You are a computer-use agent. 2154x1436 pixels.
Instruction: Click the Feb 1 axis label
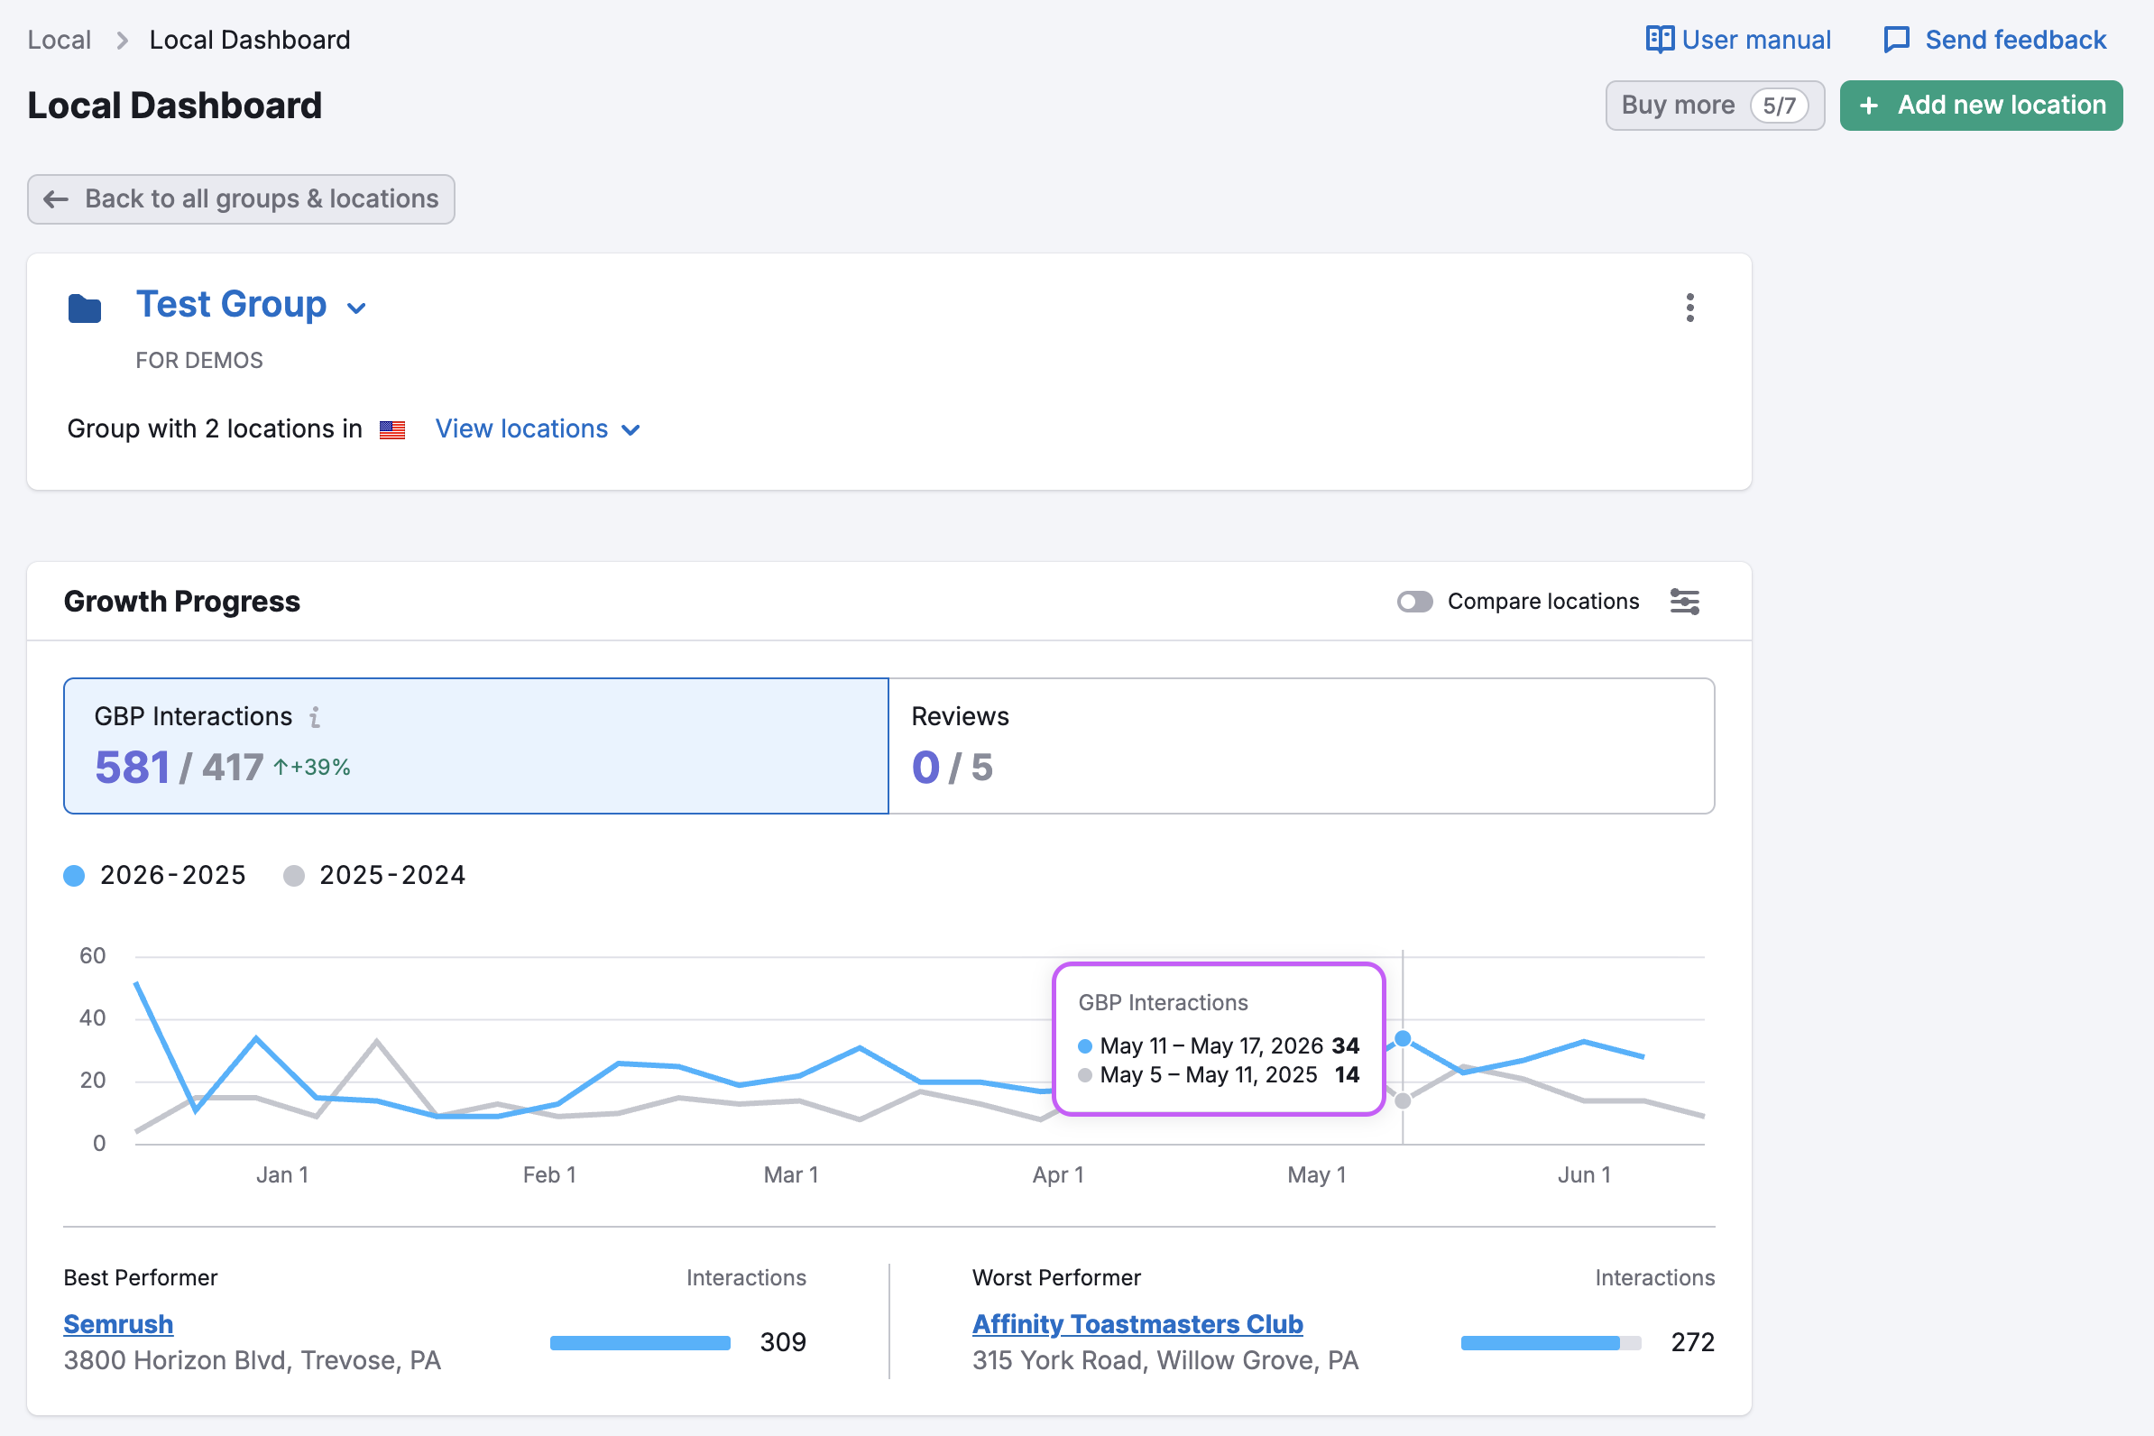coord(549,1175)
